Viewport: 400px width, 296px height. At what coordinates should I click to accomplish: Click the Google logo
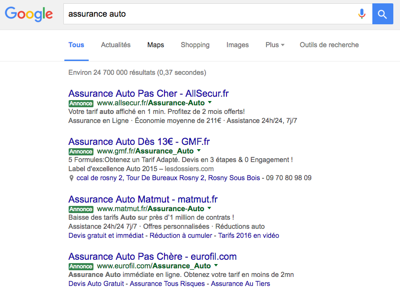point(29,14)
